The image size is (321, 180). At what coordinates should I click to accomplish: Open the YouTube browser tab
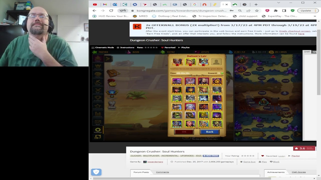pyautogui.click(x=95, y=4)
